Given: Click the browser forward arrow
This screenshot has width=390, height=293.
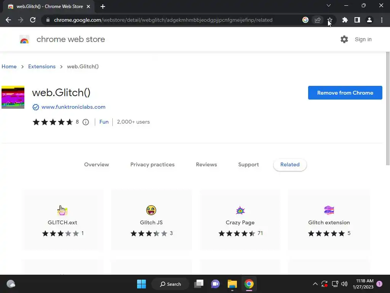Looking at the screenshot, I should [x=21, y=20].
